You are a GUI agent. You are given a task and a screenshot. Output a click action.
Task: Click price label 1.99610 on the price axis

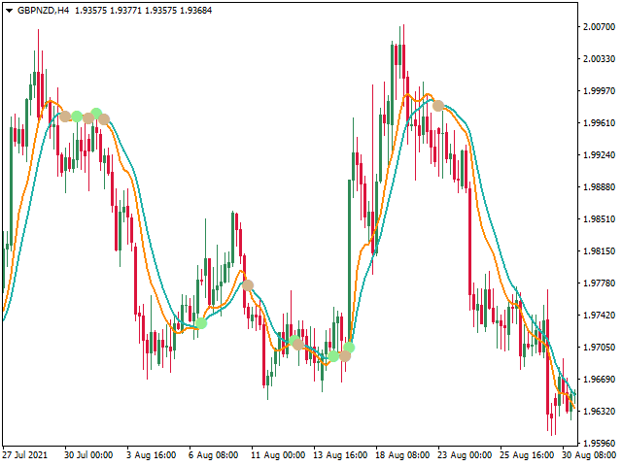tap(599, 123)
